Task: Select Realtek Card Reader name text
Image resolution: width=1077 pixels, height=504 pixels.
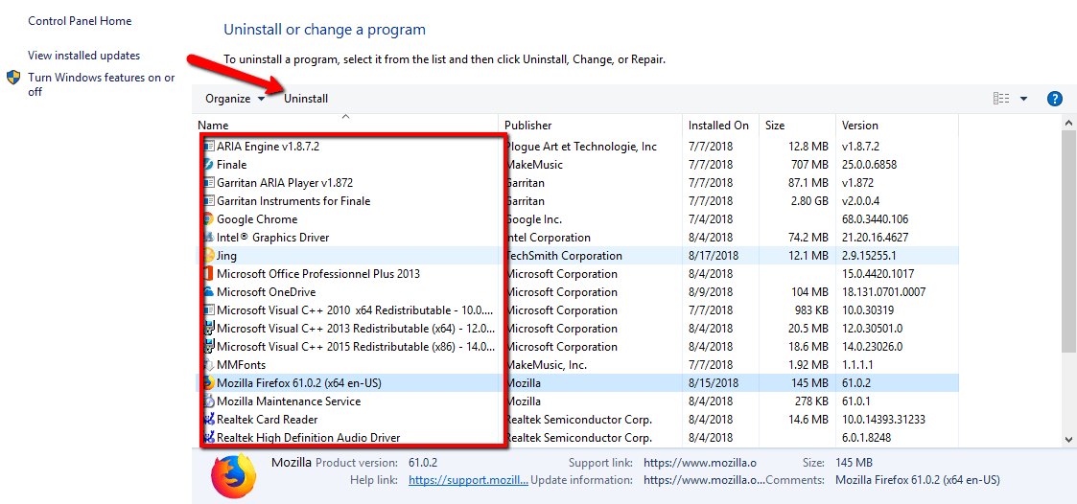Action: 267,420
